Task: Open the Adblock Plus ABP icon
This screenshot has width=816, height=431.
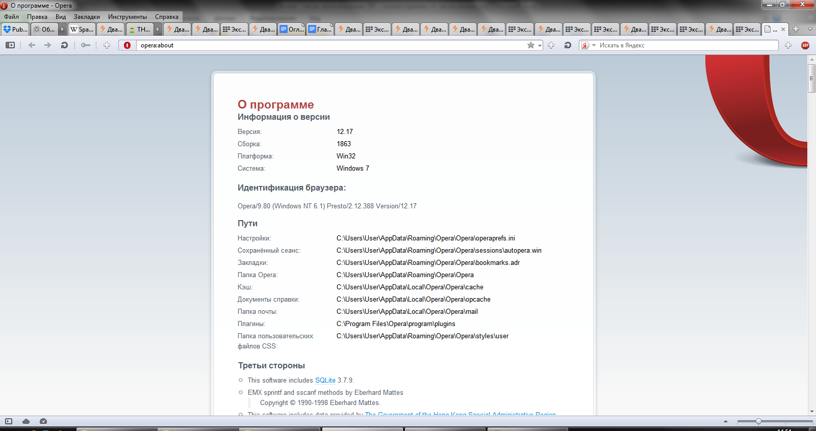Action: pos(805,45)
